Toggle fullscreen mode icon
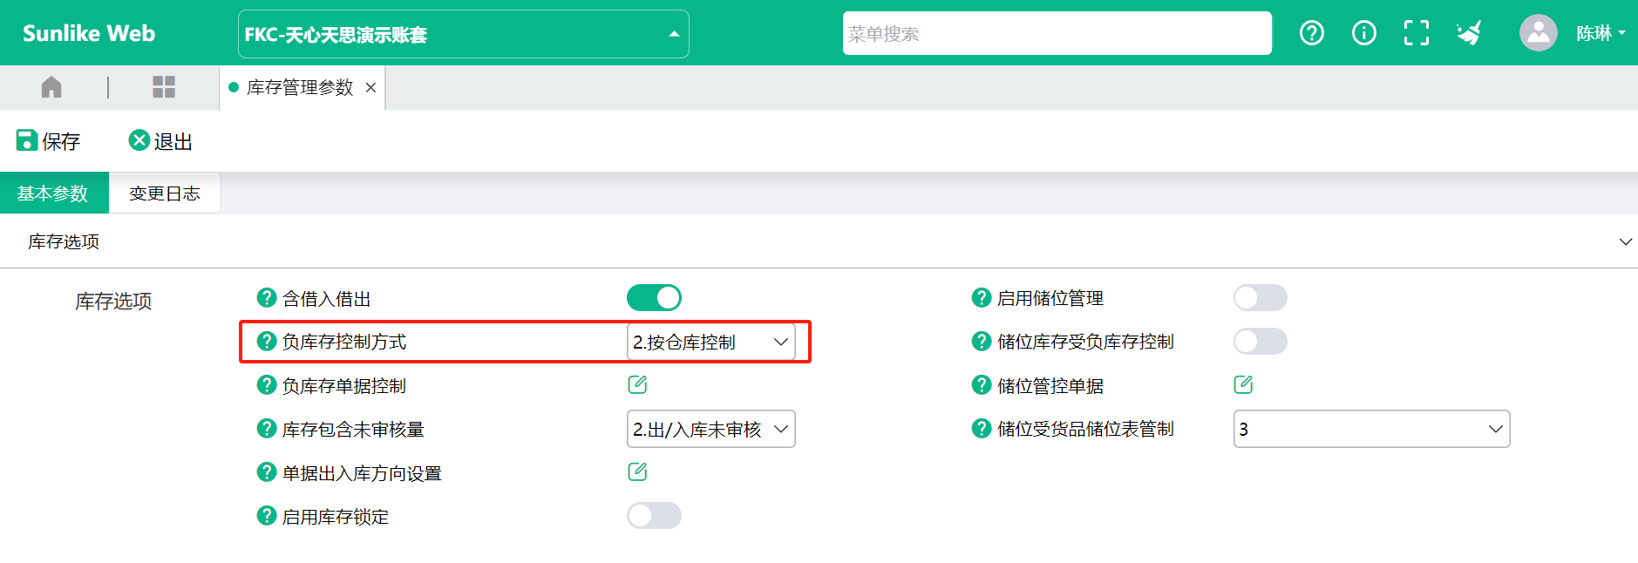The width and height of the screenshot is (1638, 563). click(1417, 33)
